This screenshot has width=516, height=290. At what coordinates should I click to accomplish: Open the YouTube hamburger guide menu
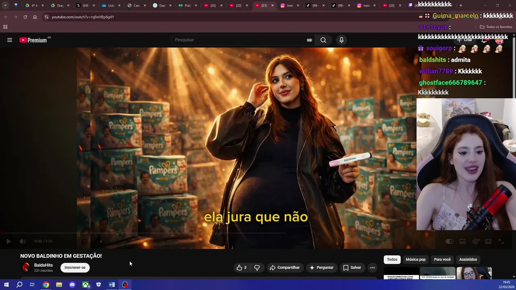click(x=10, y=40)
